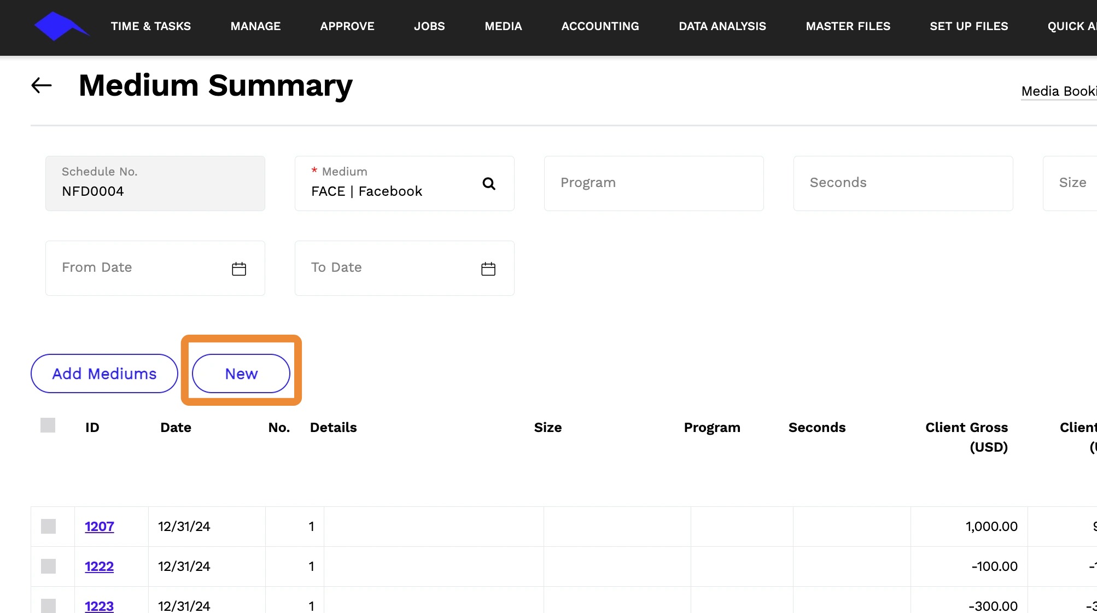Check the row 1222 checkbox
Screen dimensions: 1097x613
coord(49,567)
